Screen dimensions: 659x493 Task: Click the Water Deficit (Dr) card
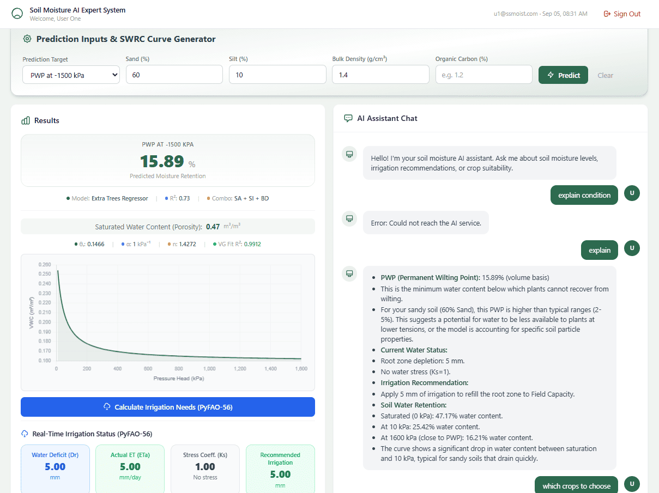pyautogui.click(x=55, y=469)
